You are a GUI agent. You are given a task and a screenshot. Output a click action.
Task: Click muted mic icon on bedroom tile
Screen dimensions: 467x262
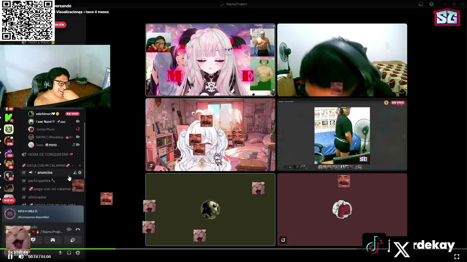click(x=151, y=166)
